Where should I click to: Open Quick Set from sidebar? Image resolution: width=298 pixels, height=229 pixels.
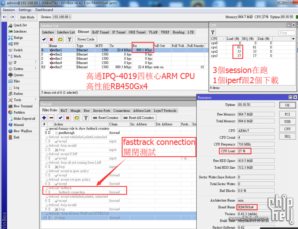[x=20, y=25]
